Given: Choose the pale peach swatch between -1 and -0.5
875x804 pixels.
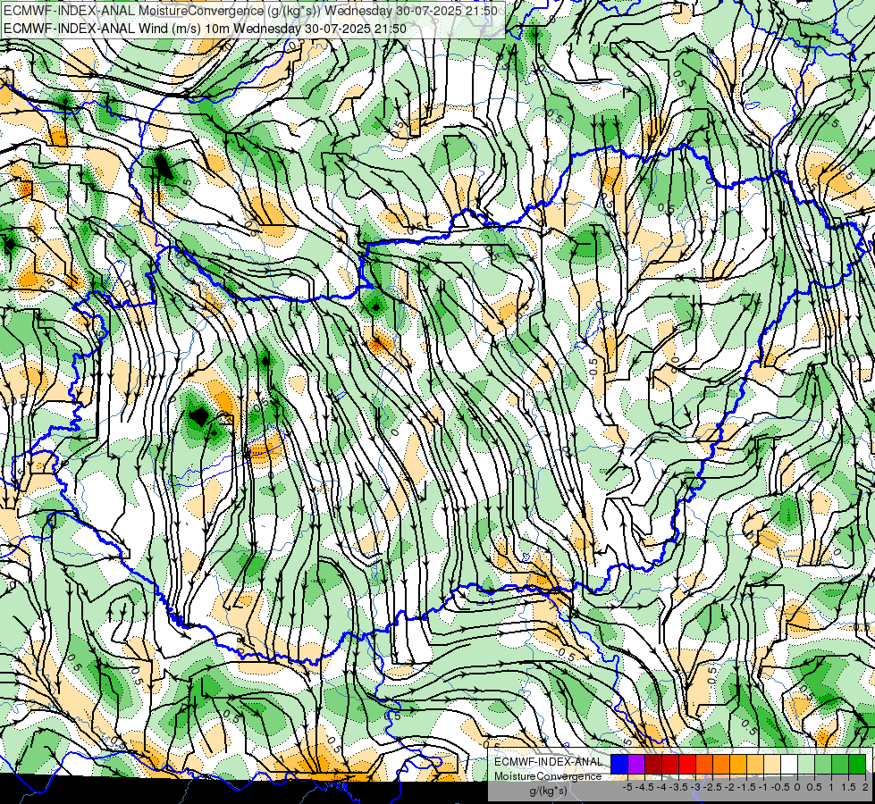Looking at the screenshot, I should pyautogui.click(x=772, y=764).
